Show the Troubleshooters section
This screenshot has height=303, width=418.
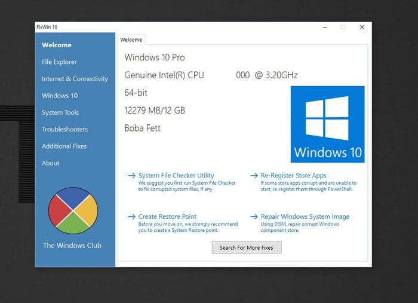[64, 129]
